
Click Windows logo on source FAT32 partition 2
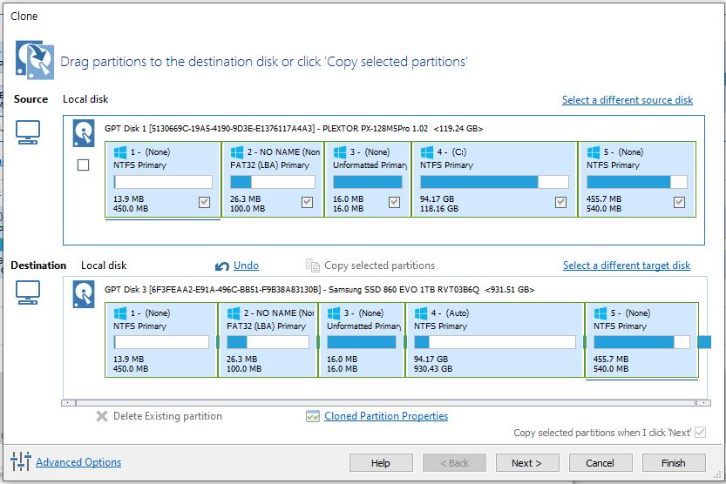[237, 152]
